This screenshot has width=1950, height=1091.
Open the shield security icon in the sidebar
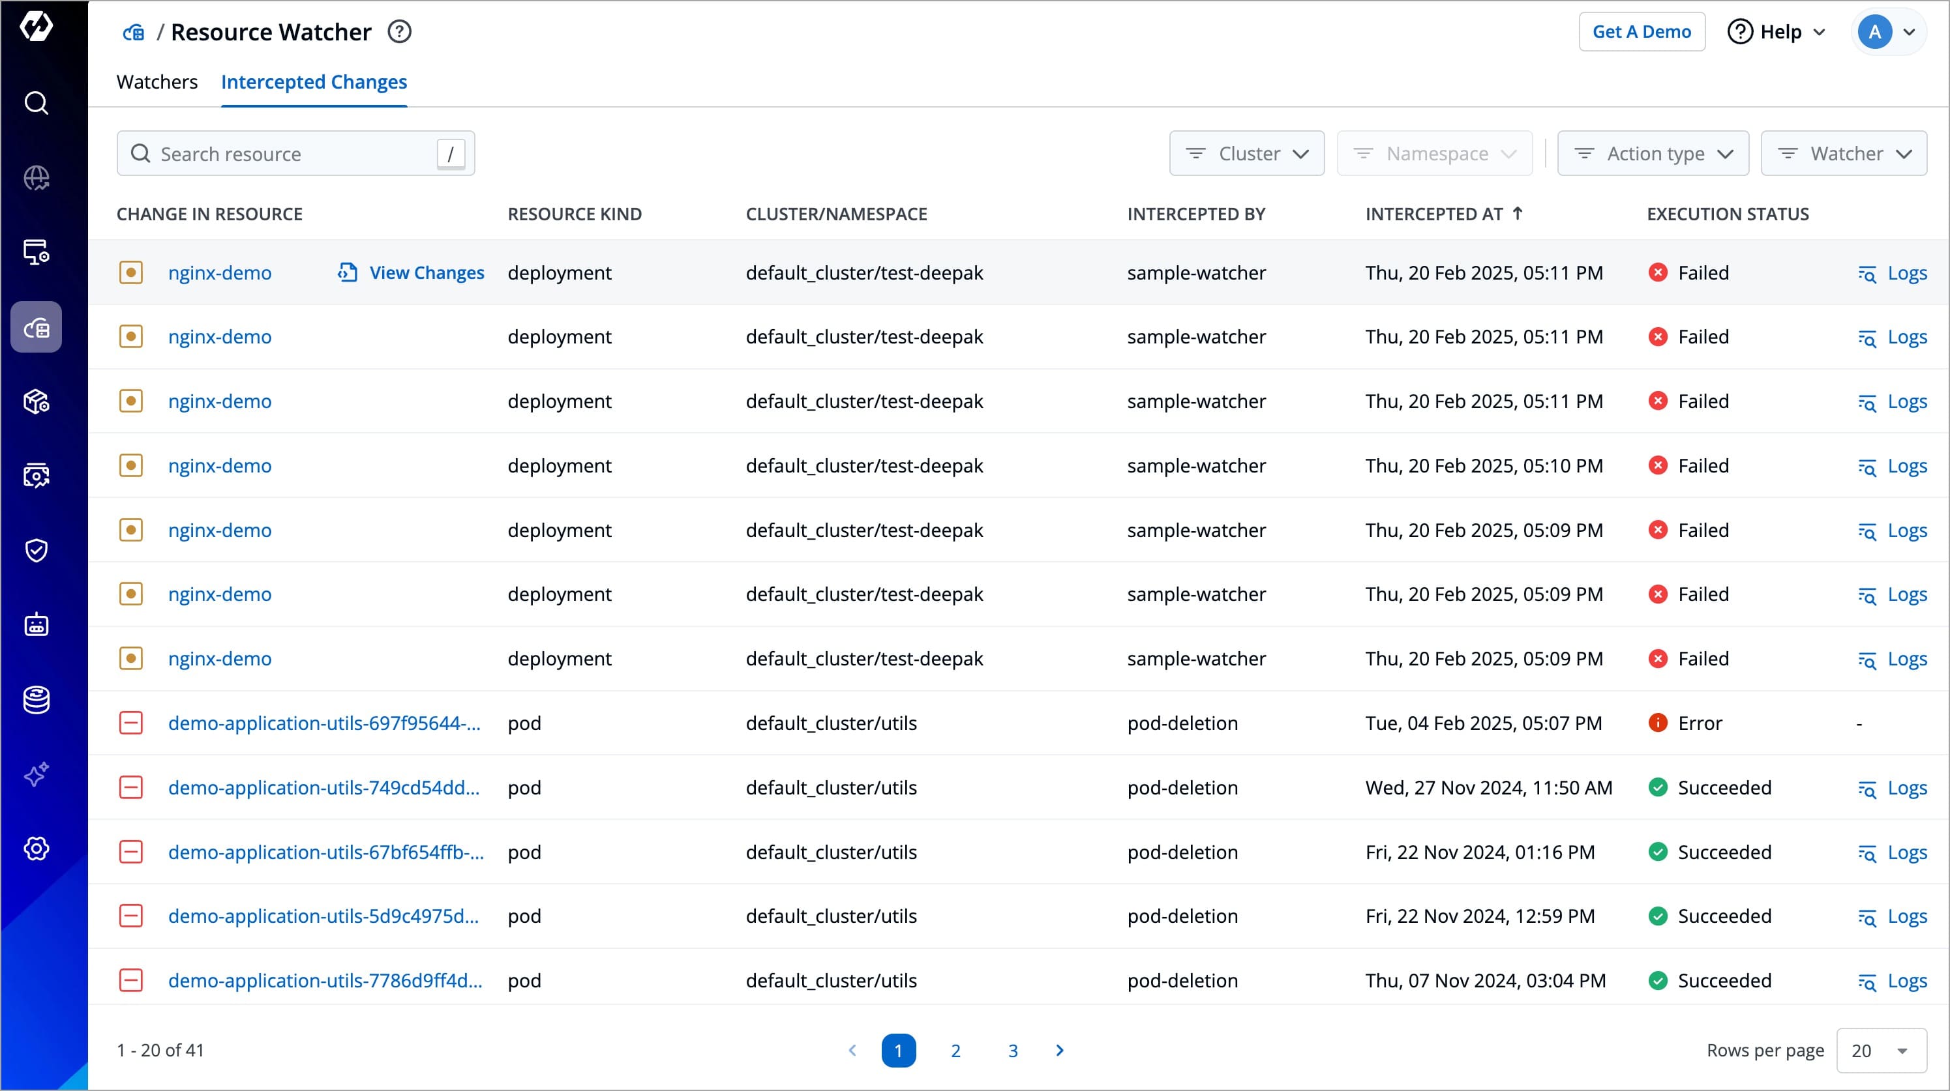click(37, 550)
